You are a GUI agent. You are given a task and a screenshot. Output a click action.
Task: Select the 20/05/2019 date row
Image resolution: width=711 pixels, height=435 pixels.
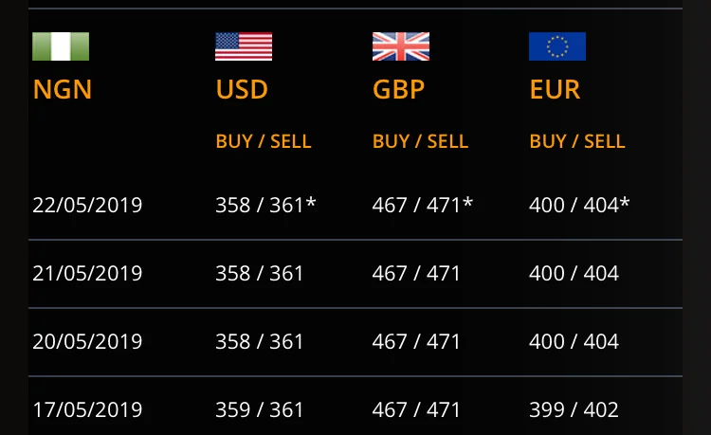(x=87, y=341)
